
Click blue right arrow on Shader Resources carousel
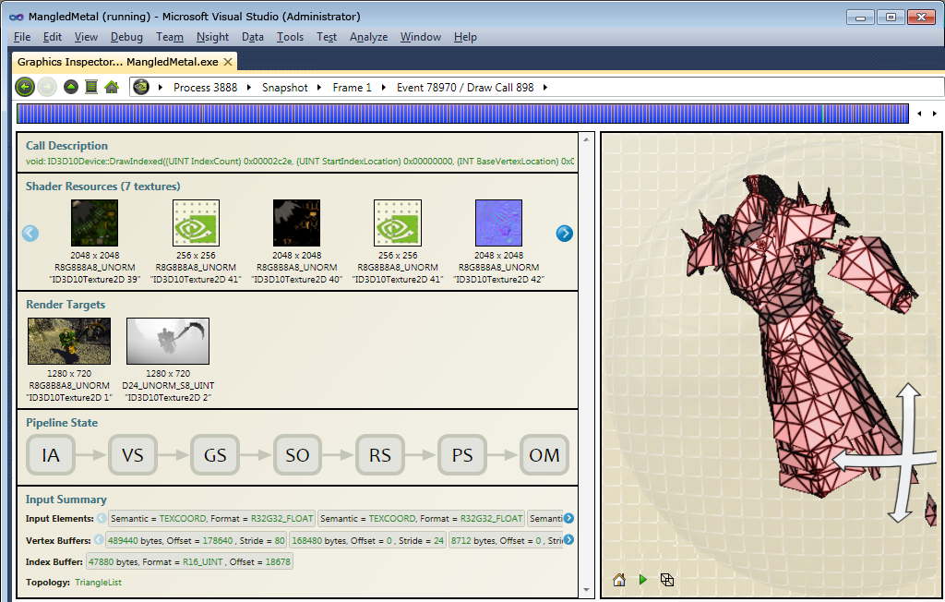click(563, 234)
